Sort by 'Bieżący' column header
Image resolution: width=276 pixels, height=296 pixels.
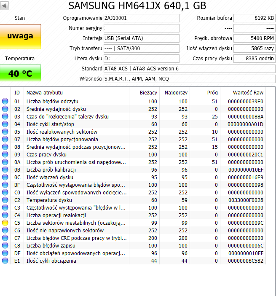click(144, 92)
